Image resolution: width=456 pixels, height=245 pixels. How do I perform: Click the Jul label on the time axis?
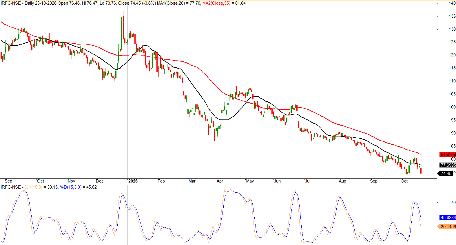pos(308,181)
